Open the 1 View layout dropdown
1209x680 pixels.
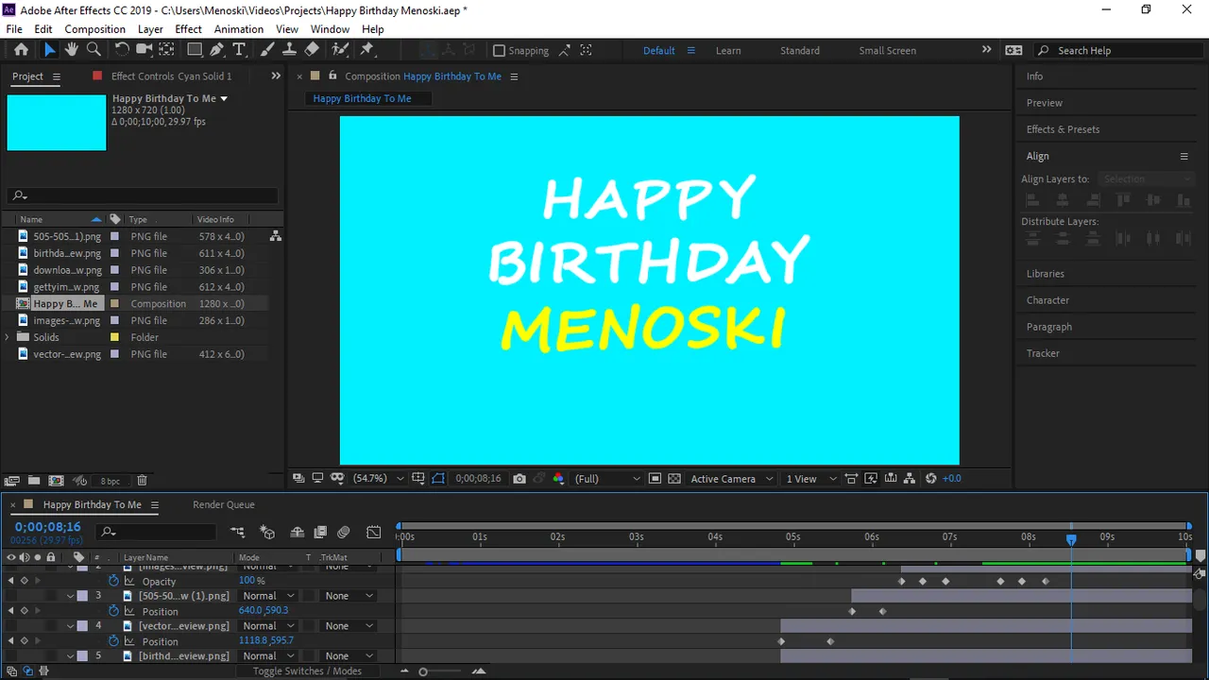pyautogui.click(x=811, y=479)
